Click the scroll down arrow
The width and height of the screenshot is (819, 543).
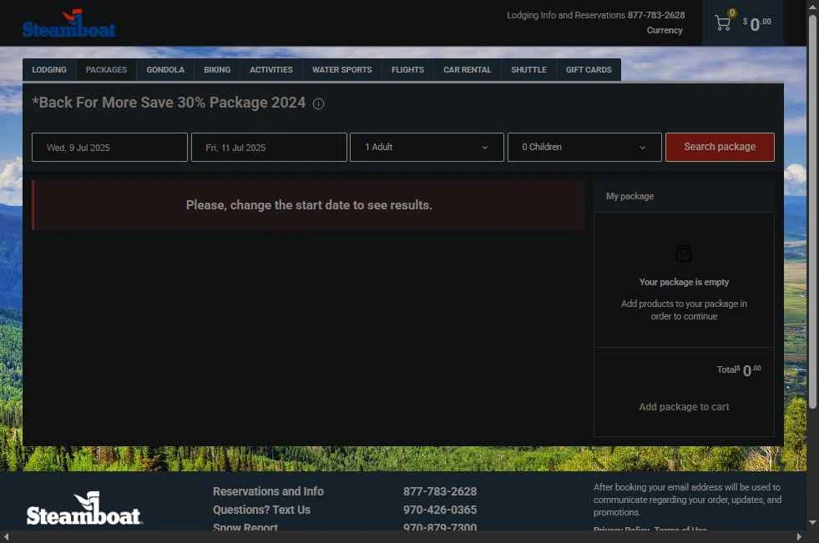tap(812, 523)
